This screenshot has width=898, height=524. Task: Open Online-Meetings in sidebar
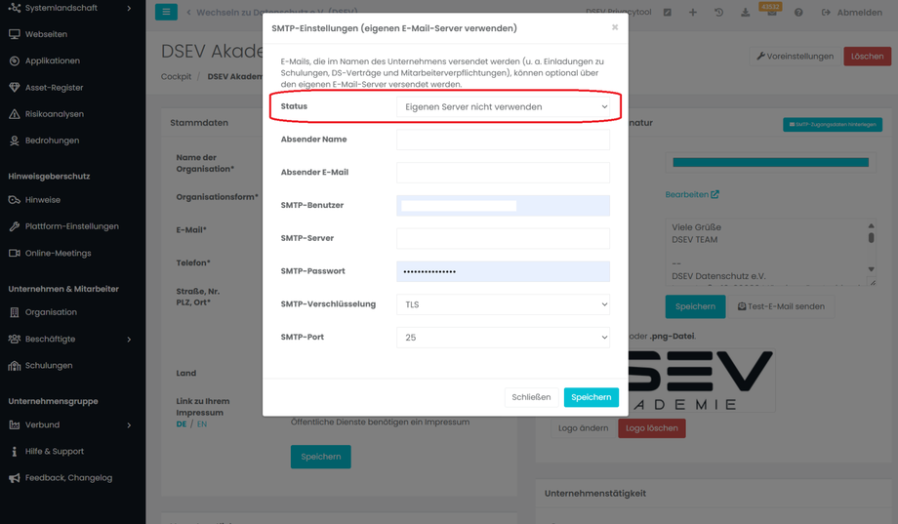click(58, 253)
